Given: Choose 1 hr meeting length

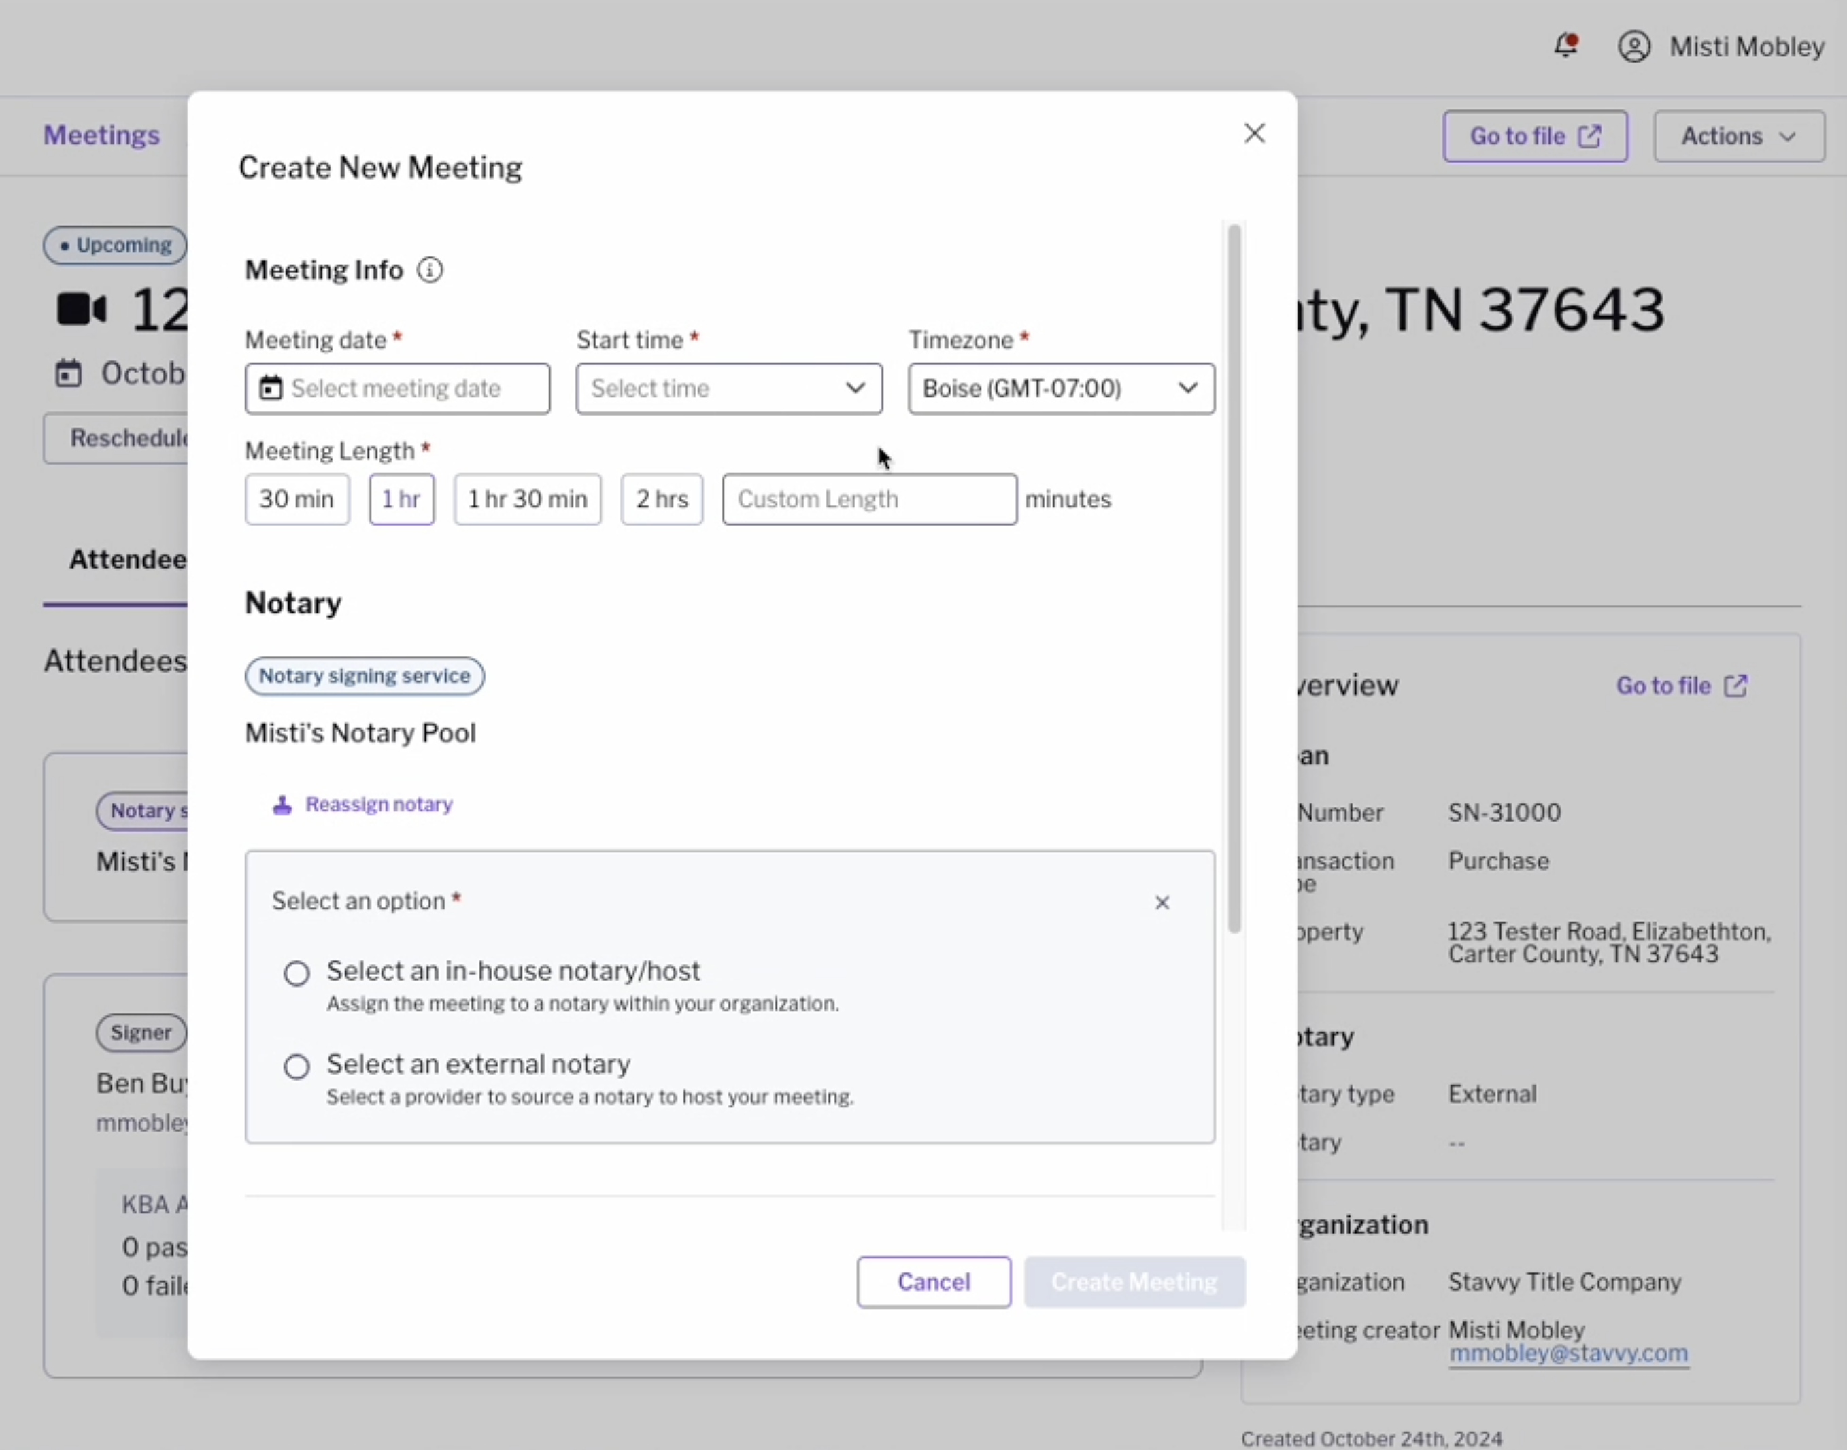Looking at the screenshot, I should [x=401, y=499].
